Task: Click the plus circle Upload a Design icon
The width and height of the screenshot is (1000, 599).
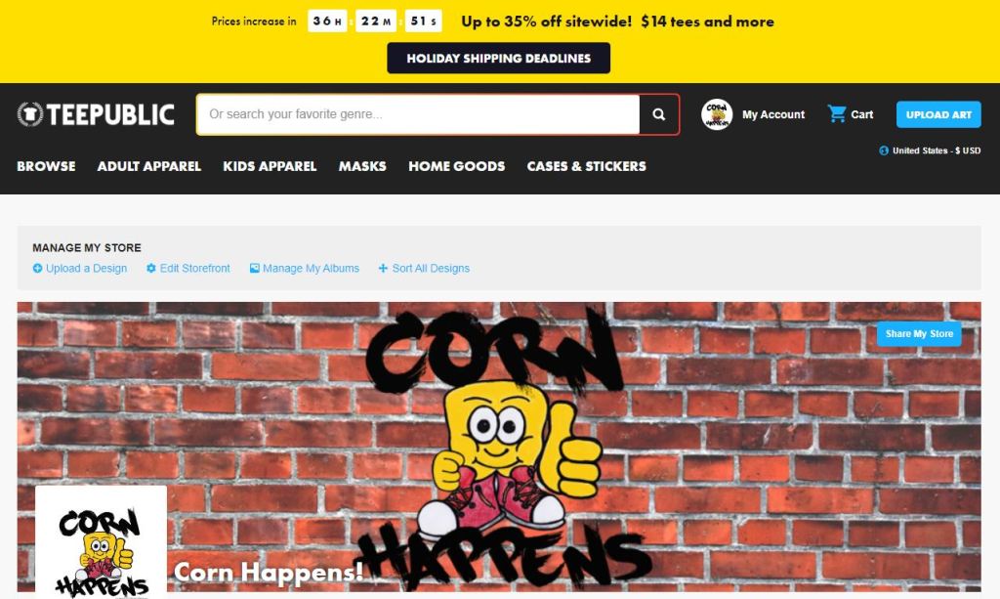Action: click(x=38, y=269)
